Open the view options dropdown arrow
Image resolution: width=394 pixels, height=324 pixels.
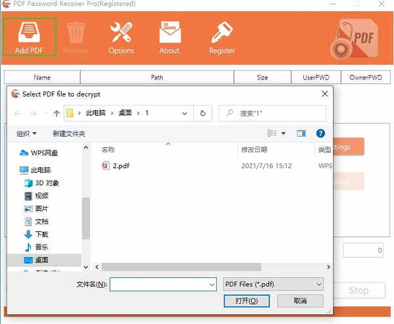click(x=284, y=133)
